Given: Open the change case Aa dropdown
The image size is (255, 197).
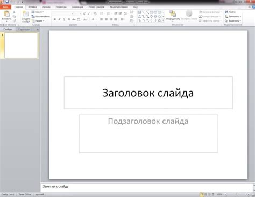Looking at the screenshot, I should pyautogui.click(x=85, y=19).
